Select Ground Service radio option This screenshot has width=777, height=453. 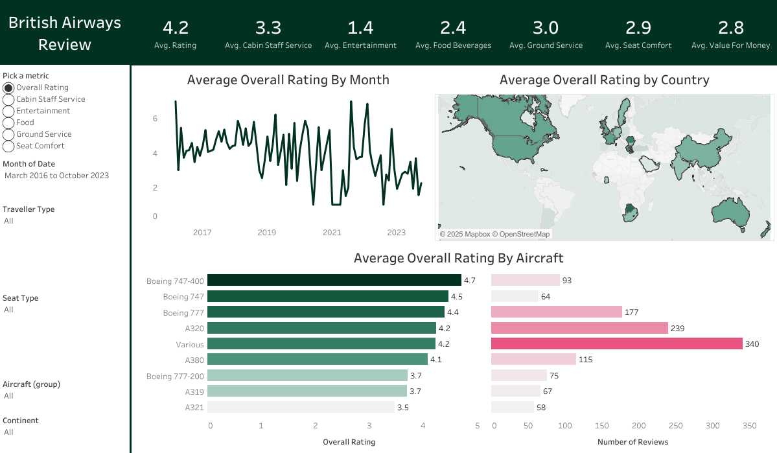8,134
